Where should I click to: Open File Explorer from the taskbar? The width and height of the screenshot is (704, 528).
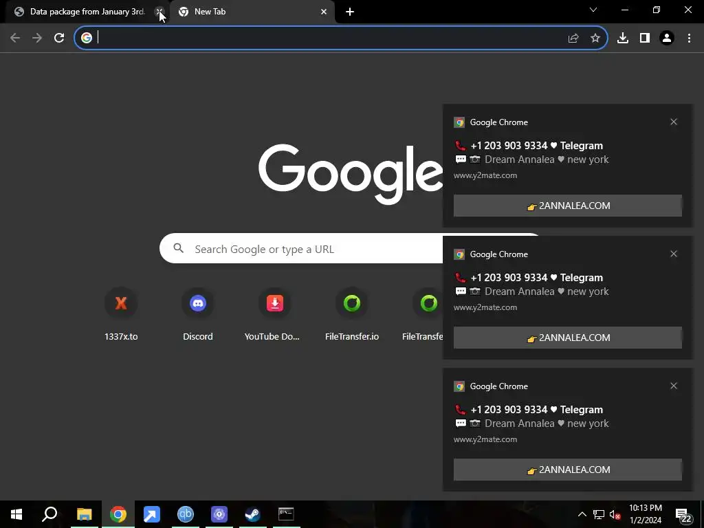[84, 514]
